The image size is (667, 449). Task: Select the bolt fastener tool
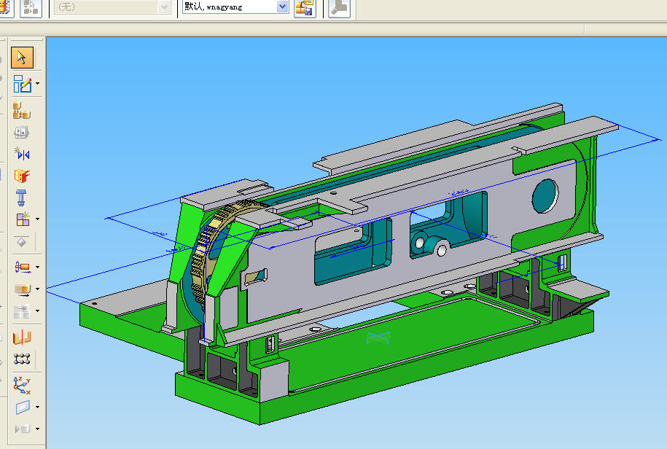click(21, 198)
